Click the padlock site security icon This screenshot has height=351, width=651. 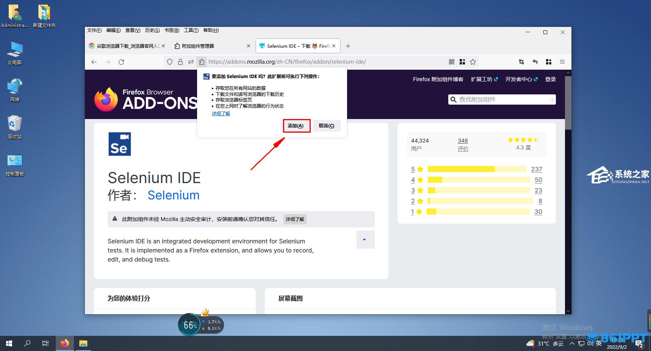click(x=180, y=62)
